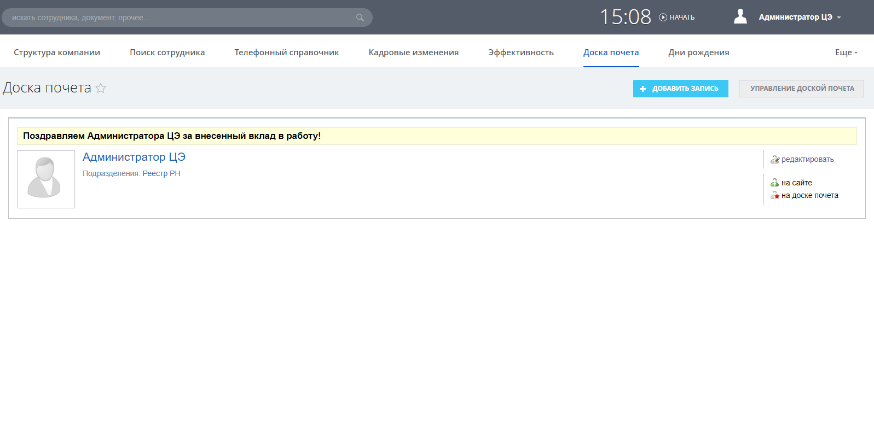Open Администратор ЦЭ profile name link

134,157
